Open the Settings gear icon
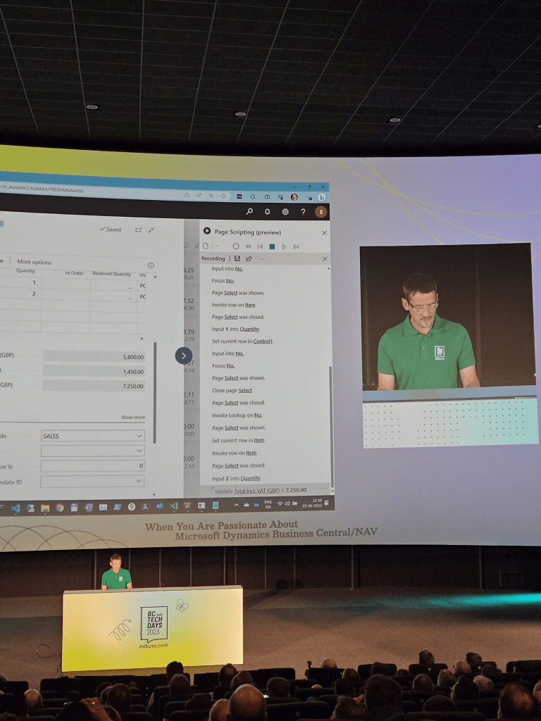Screen dimensions: 541x721 tap(285, 211)
